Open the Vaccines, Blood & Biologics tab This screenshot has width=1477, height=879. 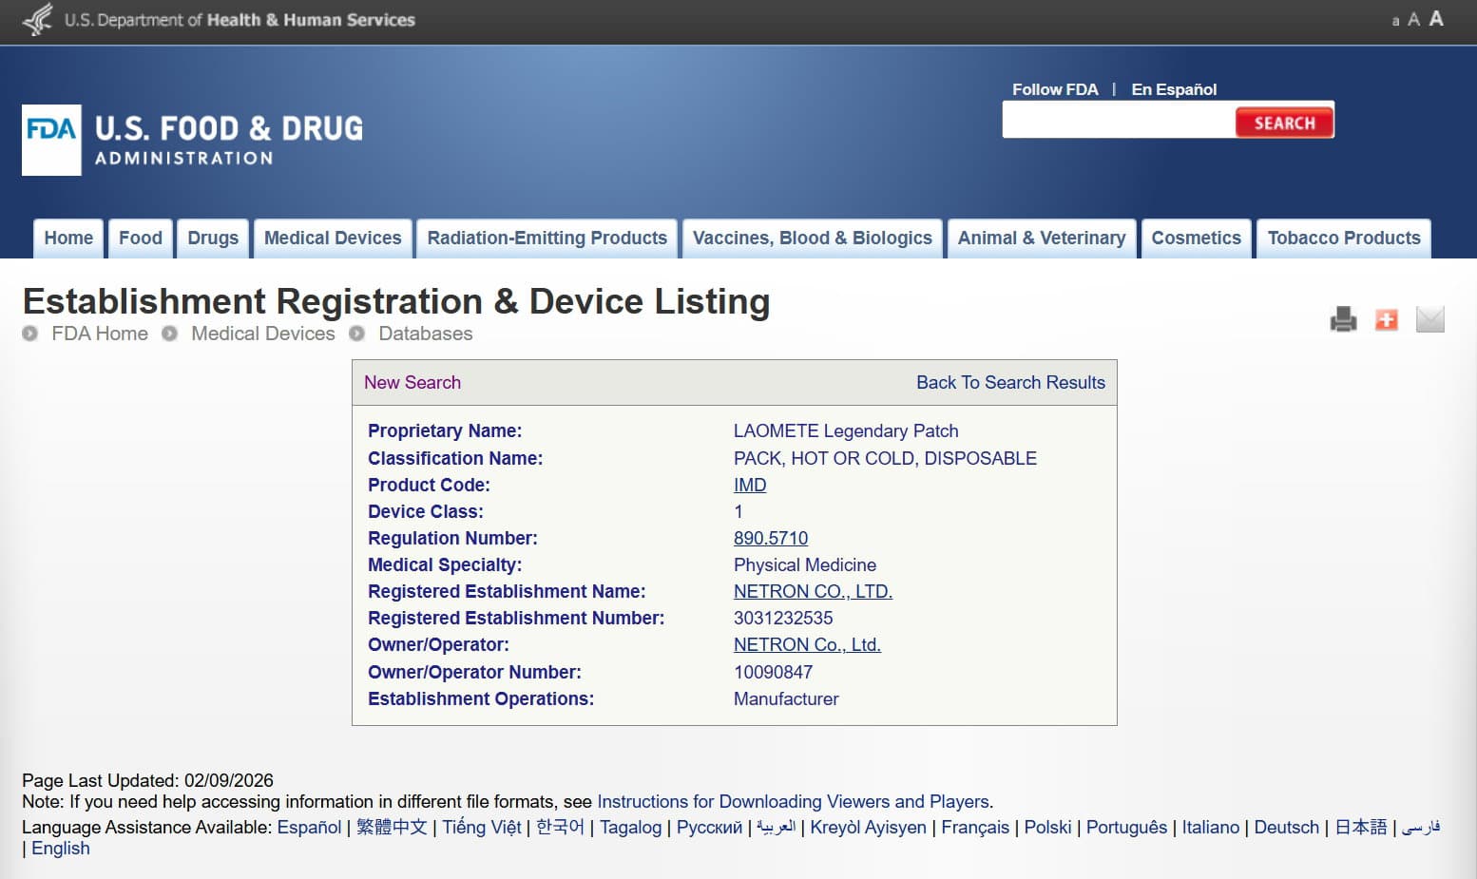click(813, 239)
